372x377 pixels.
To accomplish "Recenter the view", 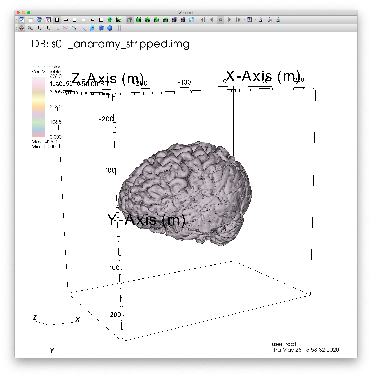I will coord(148,20).
